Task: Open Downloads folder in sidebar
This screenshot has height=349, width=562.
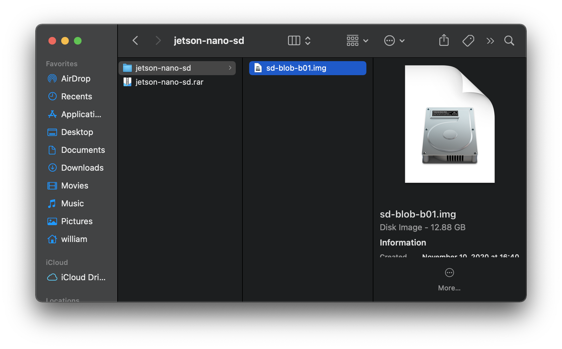Action: point(82,168)
